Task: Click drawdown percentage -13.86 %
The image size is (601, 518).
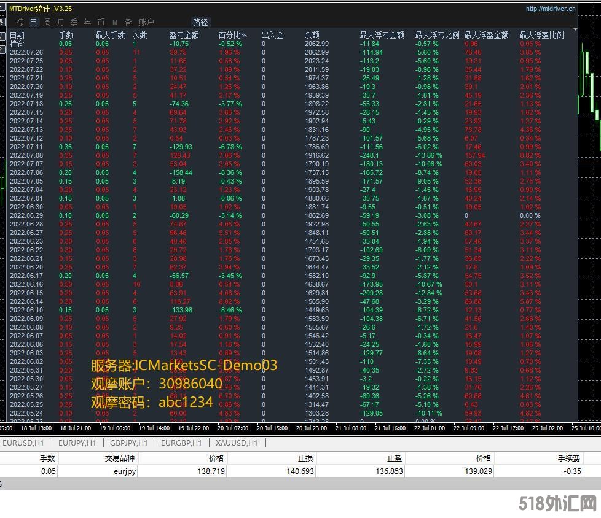Action: (428, 155)
